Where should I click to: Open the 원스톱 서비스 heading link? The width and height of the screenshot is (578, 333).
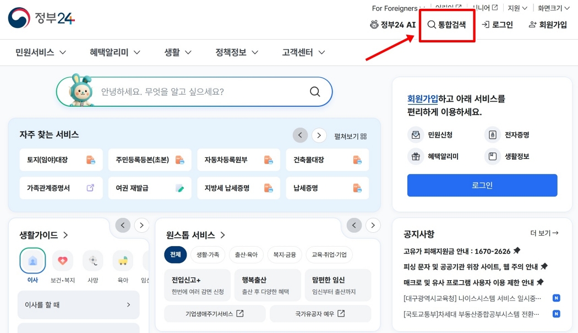tap(196, 235)
